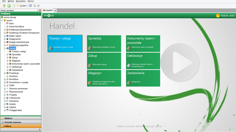
Task: Click the CRM icon in tree
Action: (7, 85)
